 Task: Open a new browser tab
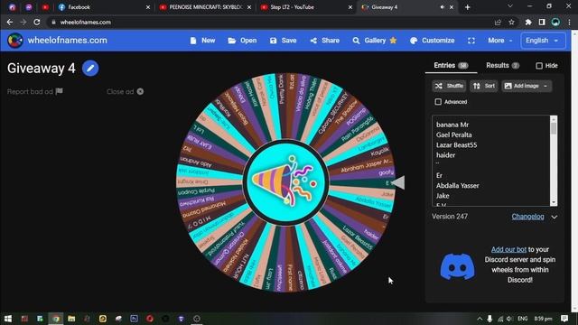[468, 7]
